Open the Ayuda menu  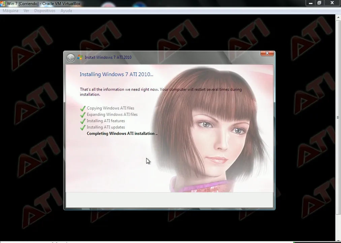pyautogui.click(x=66, y=11)
